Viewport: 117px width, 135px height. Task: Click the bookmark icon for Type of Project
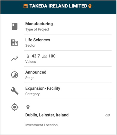point(15,26)
